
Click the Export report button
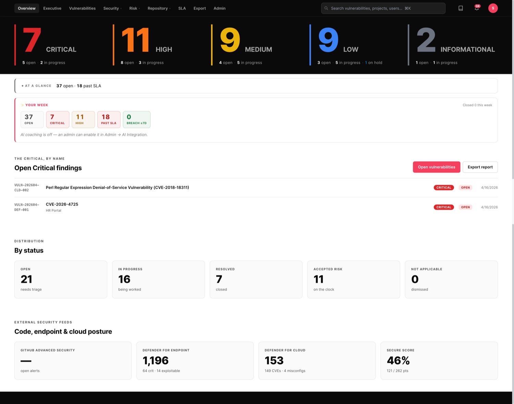pyautogui.click(x=480, y=167)
